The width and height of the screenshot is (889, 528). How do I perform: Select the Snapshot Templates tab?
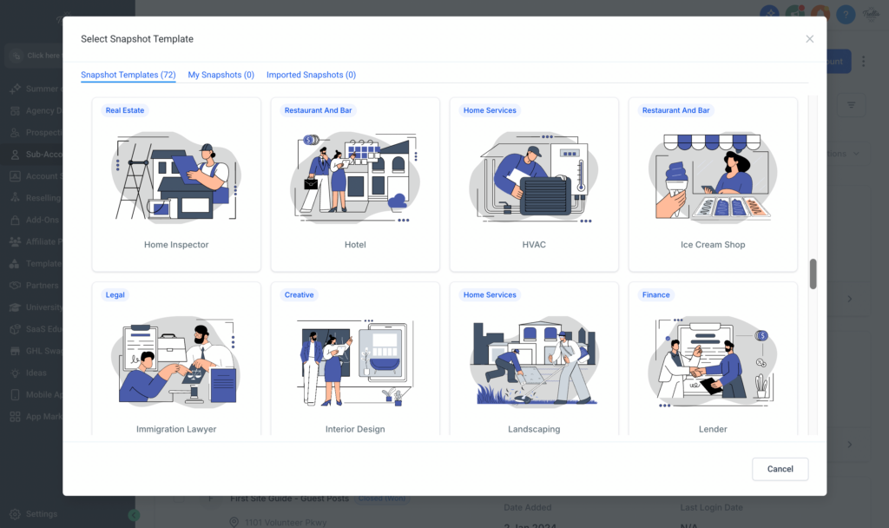(x=128, y=75)
